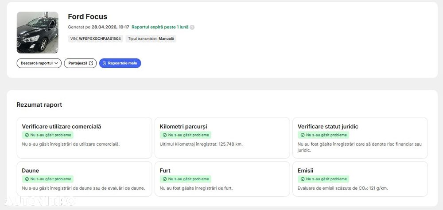Click the Ford Focus title

[x=88, y=17]
